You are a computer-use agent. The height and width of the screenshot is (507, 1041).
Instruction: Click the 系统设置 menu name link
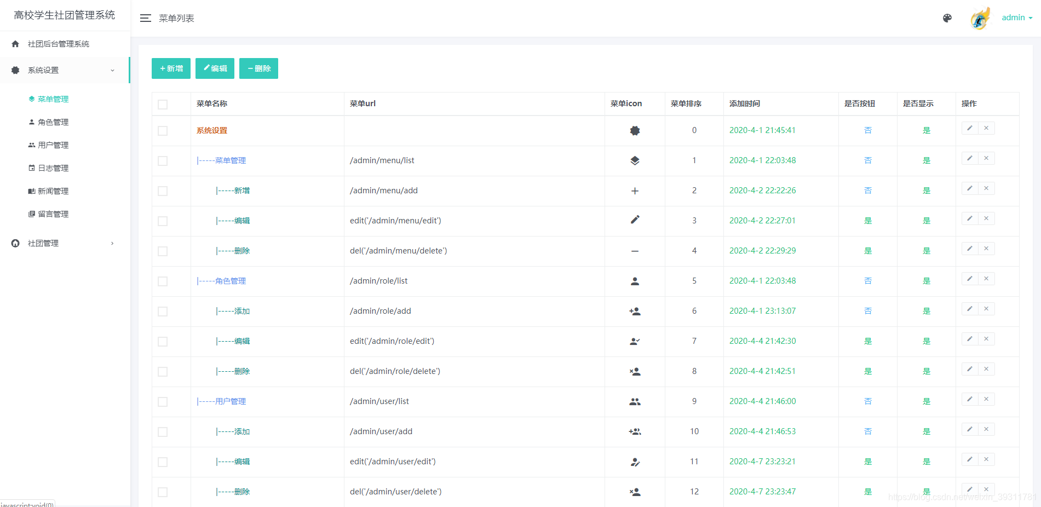pos(212,131)
